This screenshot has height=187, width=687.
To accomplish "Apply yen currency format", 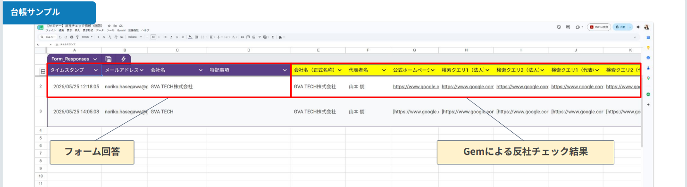I will [x=98, y=37].
